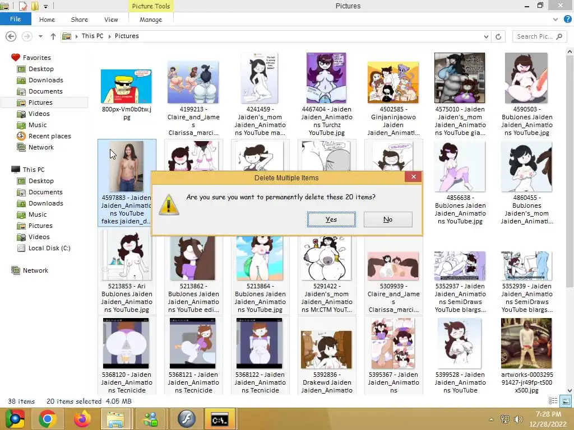Viewport: 574px width, 430px height.
Task: Open the green people app on taskbar
Action: tap(150, 419)
